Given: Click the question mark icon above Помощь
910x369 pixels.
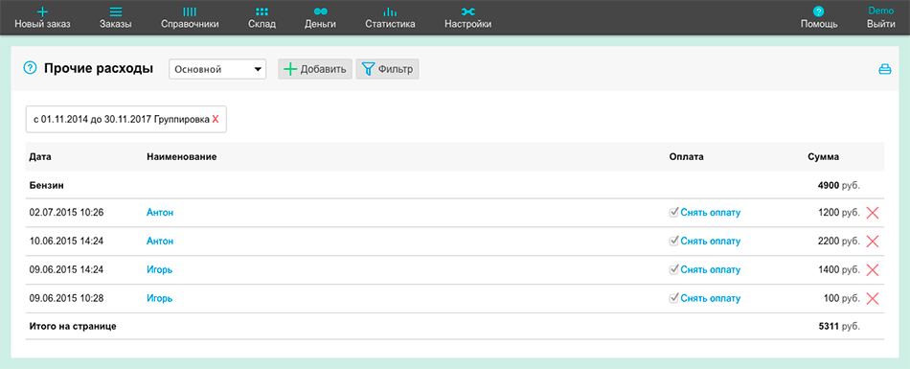Looking at the screenshot, I should [x=818, y=12].
